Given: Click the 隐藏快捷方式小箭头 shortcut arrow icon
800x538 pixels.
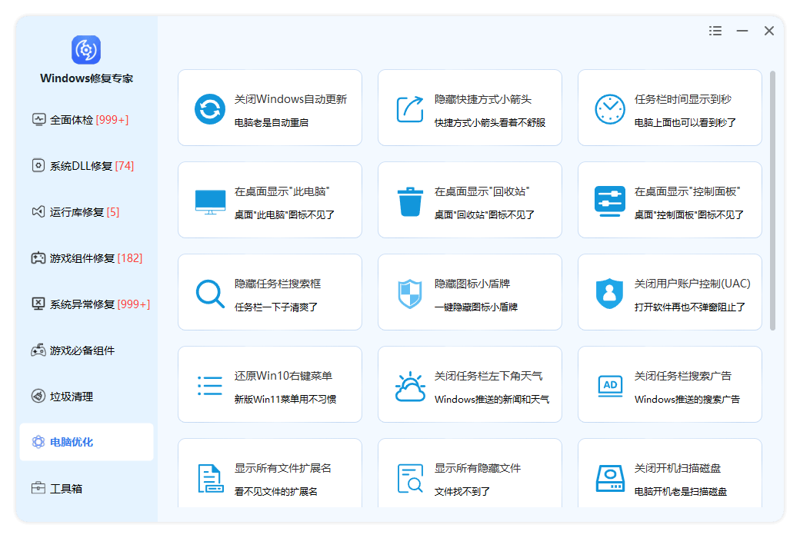Looking at the screenshot, I should coord(410,109).
